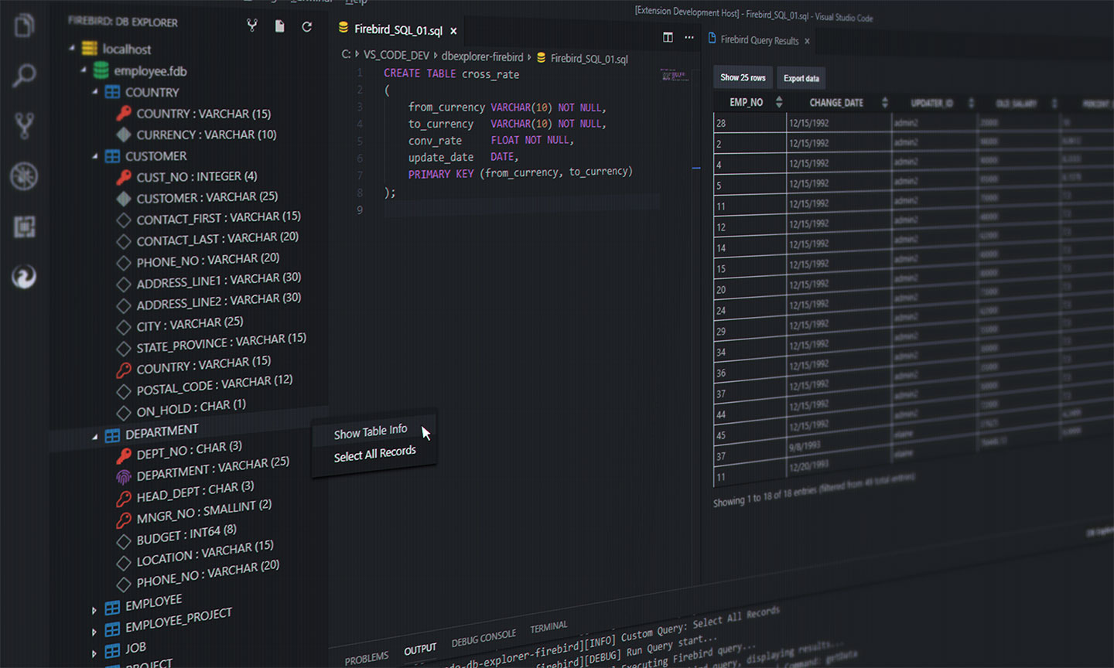
Task: Choose Select All Records from context menu
Action: [x=375, y=454]
